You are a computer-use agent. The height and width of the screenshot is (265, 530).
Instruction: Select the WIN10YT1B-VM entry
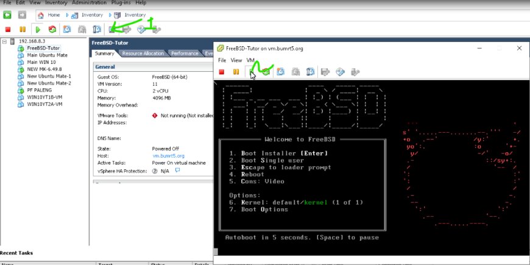[44, 97]
